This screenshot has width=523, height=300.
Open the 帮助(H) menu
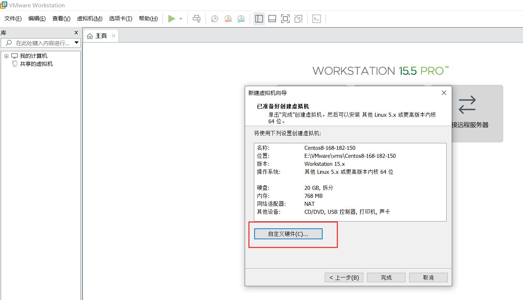pos(148,18)
